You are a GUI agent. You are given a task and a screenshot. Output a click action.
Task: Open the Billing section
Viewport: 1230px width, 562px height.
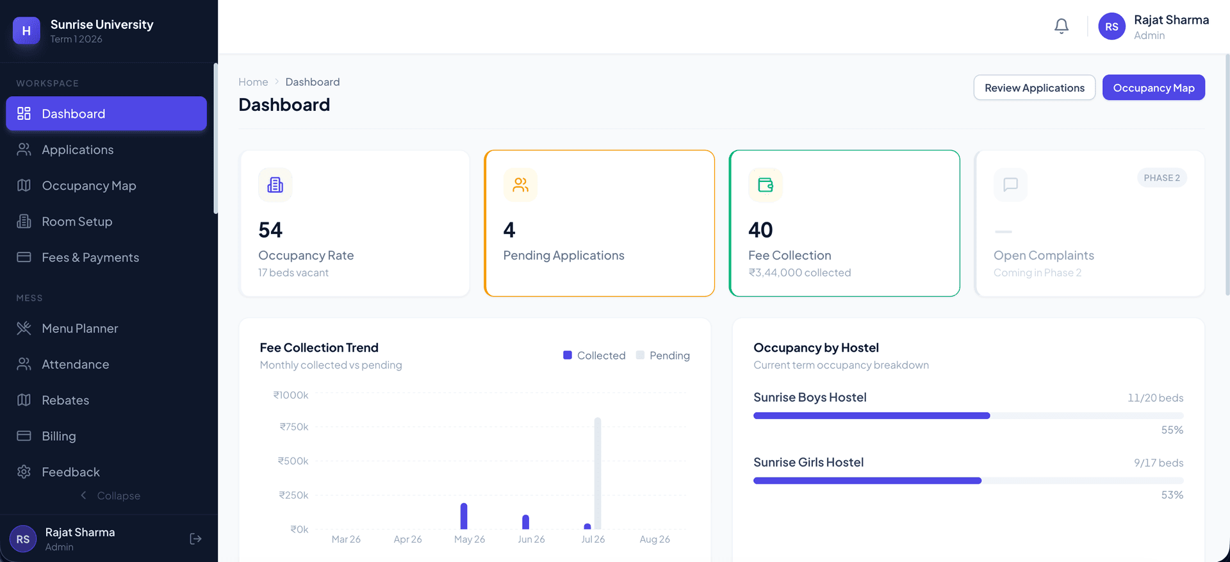pyautogui.click(x=106, y=436)
